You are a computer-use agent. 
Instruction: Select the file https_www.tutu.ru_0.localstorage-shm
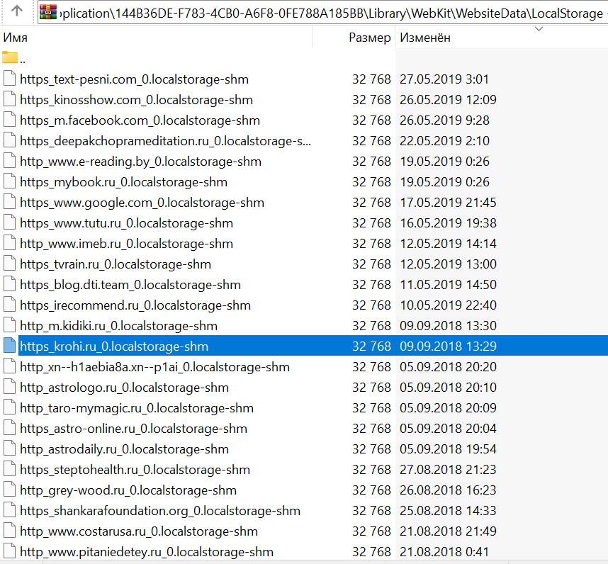coord(126,223)
